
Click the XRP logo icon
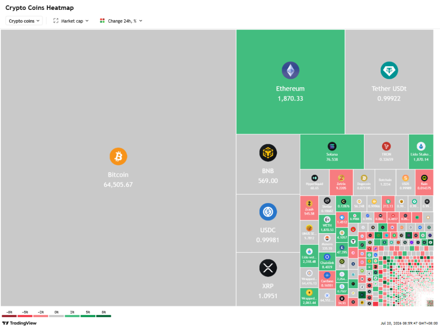pyautogui.click(x=268, y=268)
